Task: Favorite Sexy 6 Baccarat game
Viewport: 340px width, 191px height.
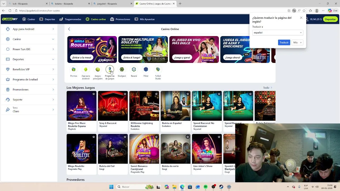Action: [125, 94]
